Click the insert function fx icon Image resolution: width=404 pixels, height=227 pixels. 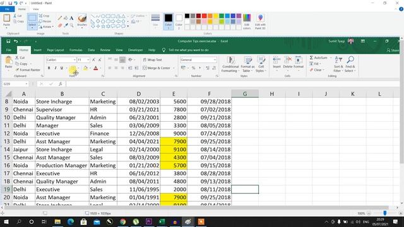coord(61,84)
